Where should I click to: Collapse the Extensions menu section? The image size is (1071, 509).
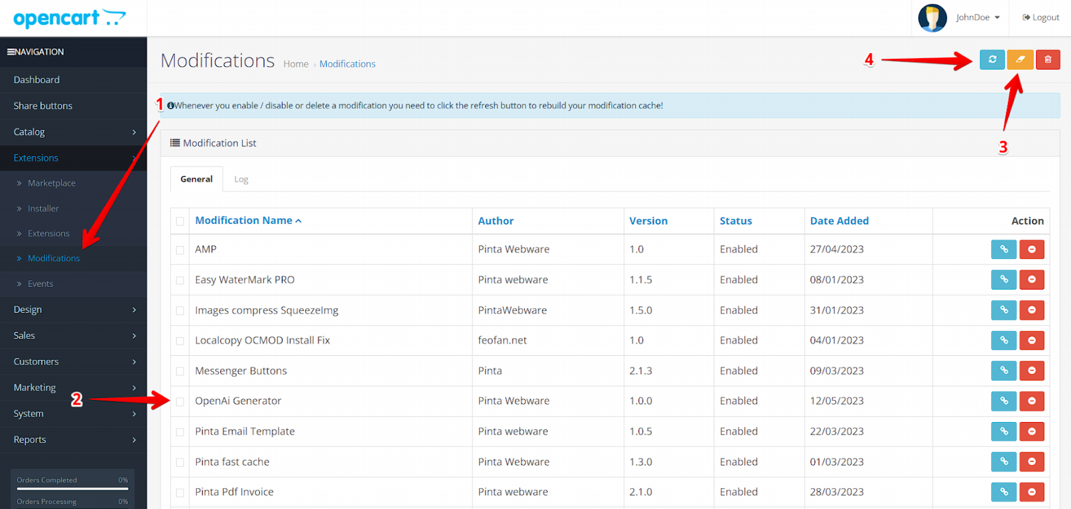[74, 158]
